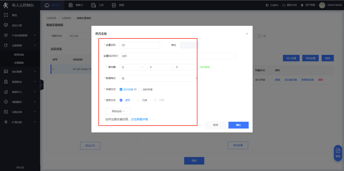This screenshot has height=171, width=344.
Task: Expand the 高级选项 advanced options
Action: [118, 111]
